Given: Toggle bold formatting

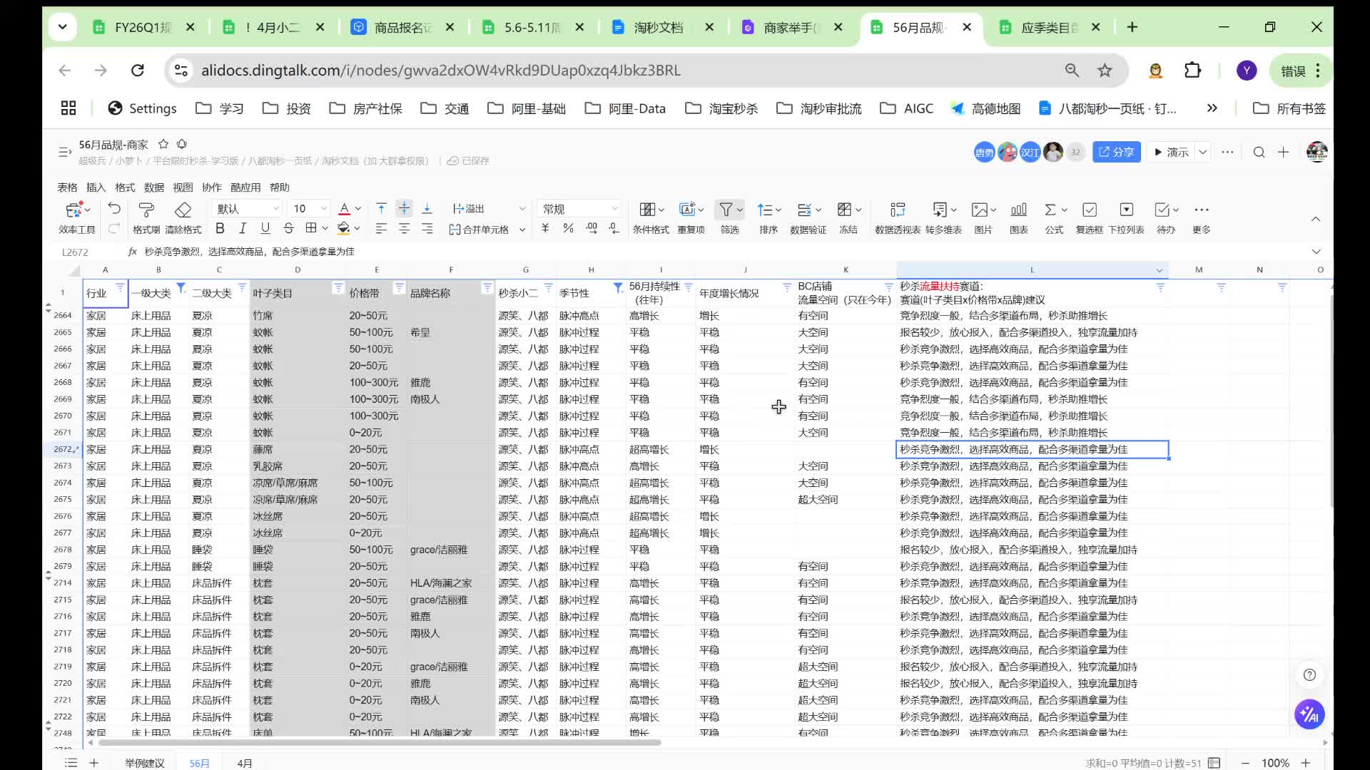Looking at the screenshot, I should tap(220, 228).
